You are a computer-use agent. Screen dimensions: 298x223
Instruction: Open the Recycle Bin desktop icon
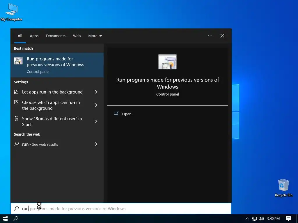pyautogui.click(x=283, y=188)
